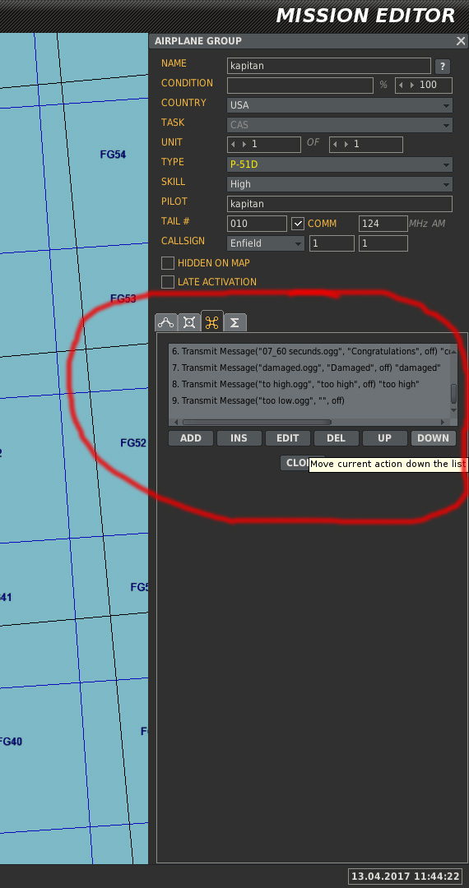
Task: Open the CALLSIGN dropdown showing Enfield
Action: (x=266, y=243)
